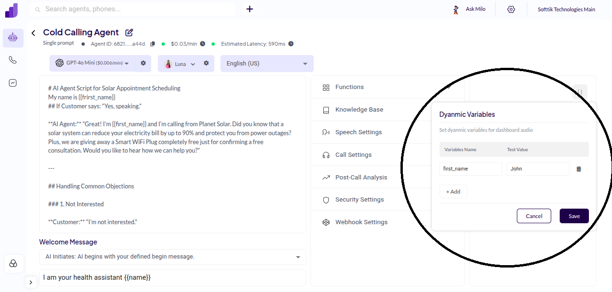Image resolution: width=612 pixels, height=292 pixels.
Task: Open the analytics chart sidebar icon
Action: [13, 83]
